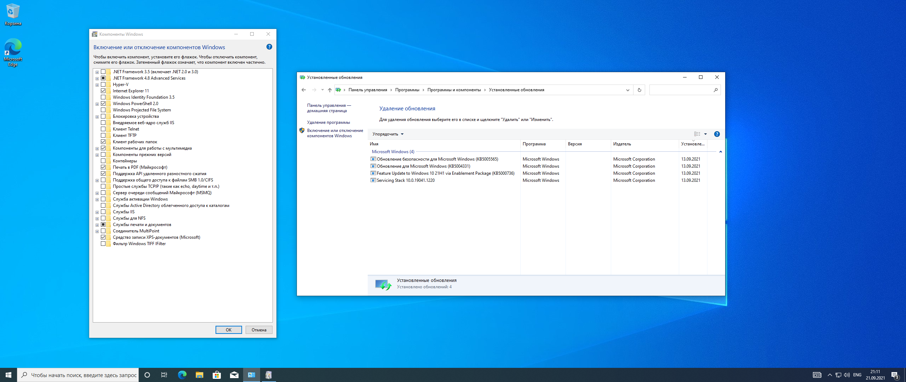Click OK in Windows Features dialog
Image resolution: width=906 pixels, height=382 pixels.
(x=229, y=330)
